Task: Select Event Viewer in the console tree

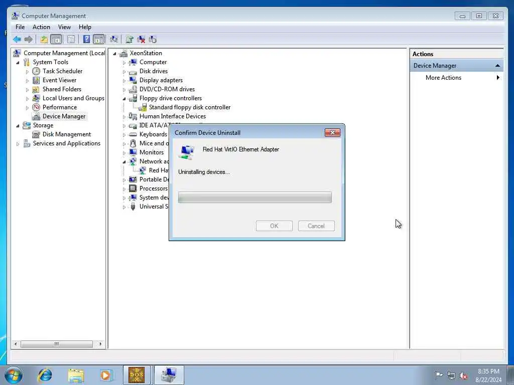Action: (59, 80)
